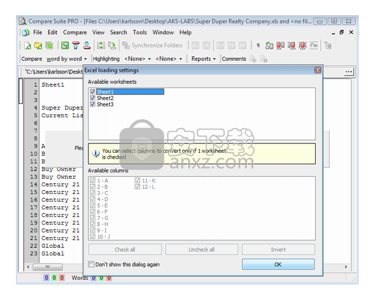Click the first red book panel icon

point(280,46)
